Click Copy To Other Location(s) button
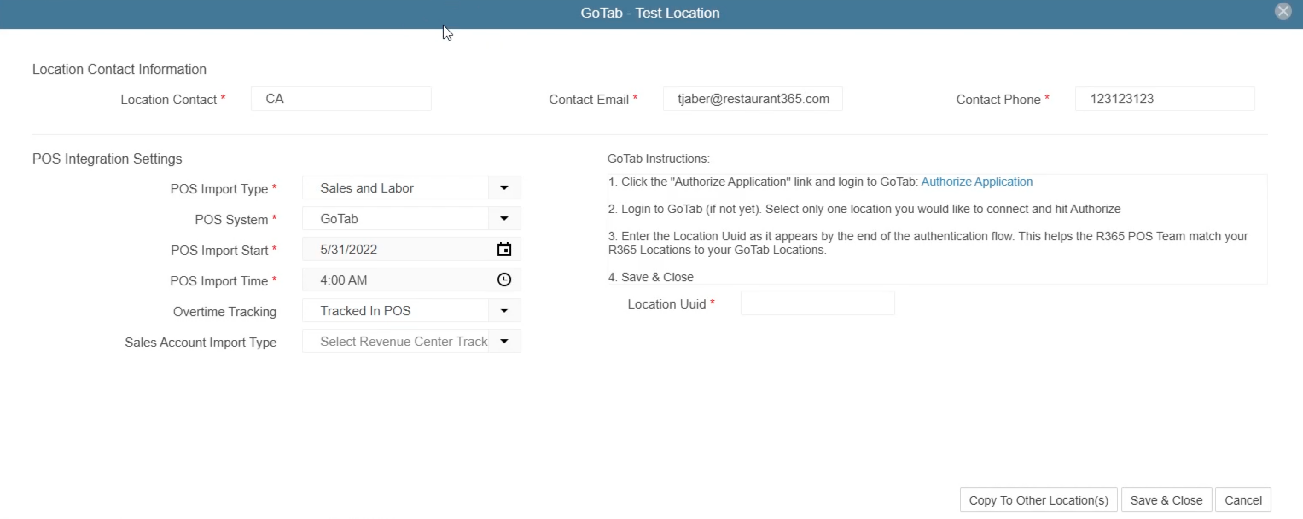This screenshot has width=1303, height=519. [1038, 500]
